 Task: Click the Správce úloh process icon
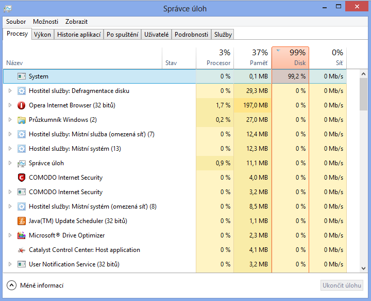click(22, 163)
